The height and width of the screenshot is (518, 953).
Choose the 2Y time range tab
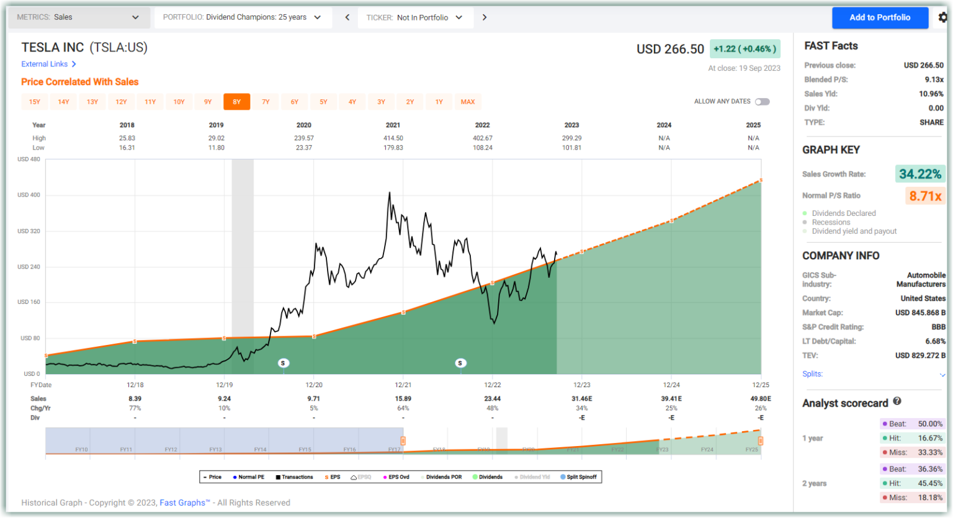[x=410, y=102]
